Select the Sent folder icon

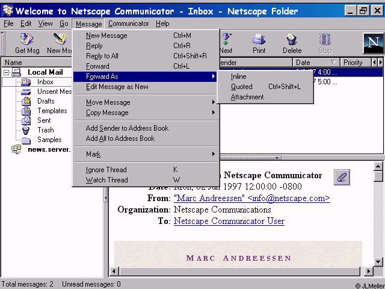point(26,120)
